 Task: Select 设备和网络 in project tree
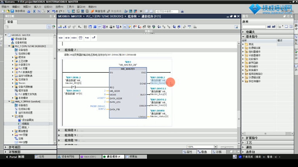click(x=21, y=43)
